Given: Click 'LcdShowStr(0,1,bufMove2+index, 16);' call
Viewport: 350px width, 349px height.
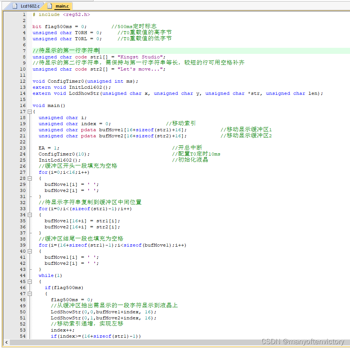Looking at the screenshot, I should pos(103,318).
